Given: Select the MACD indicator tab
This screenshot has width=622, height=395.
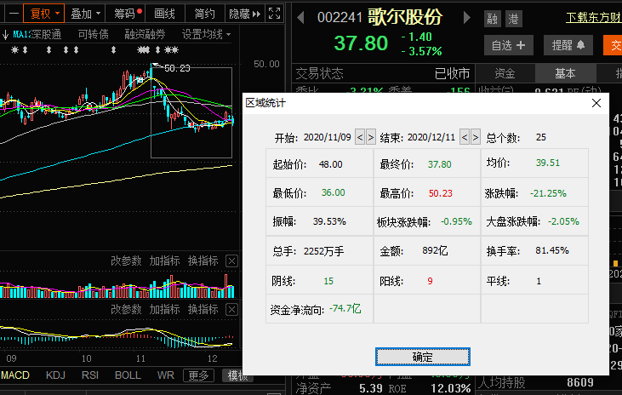Looking at the screenshot, I should pyautogui.click(x=15, y=375).
